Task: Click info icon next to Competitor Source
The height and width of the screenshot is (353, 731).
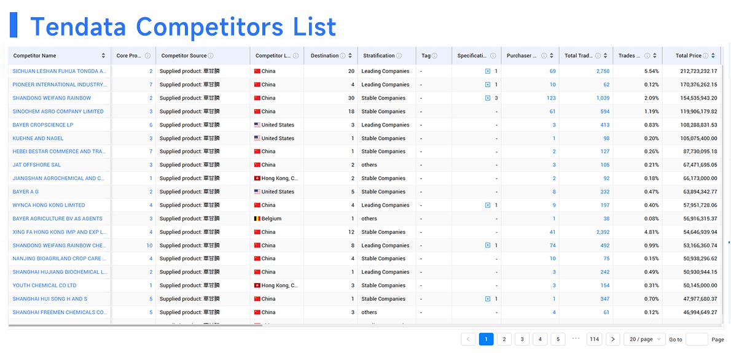Action: (211, 56)
